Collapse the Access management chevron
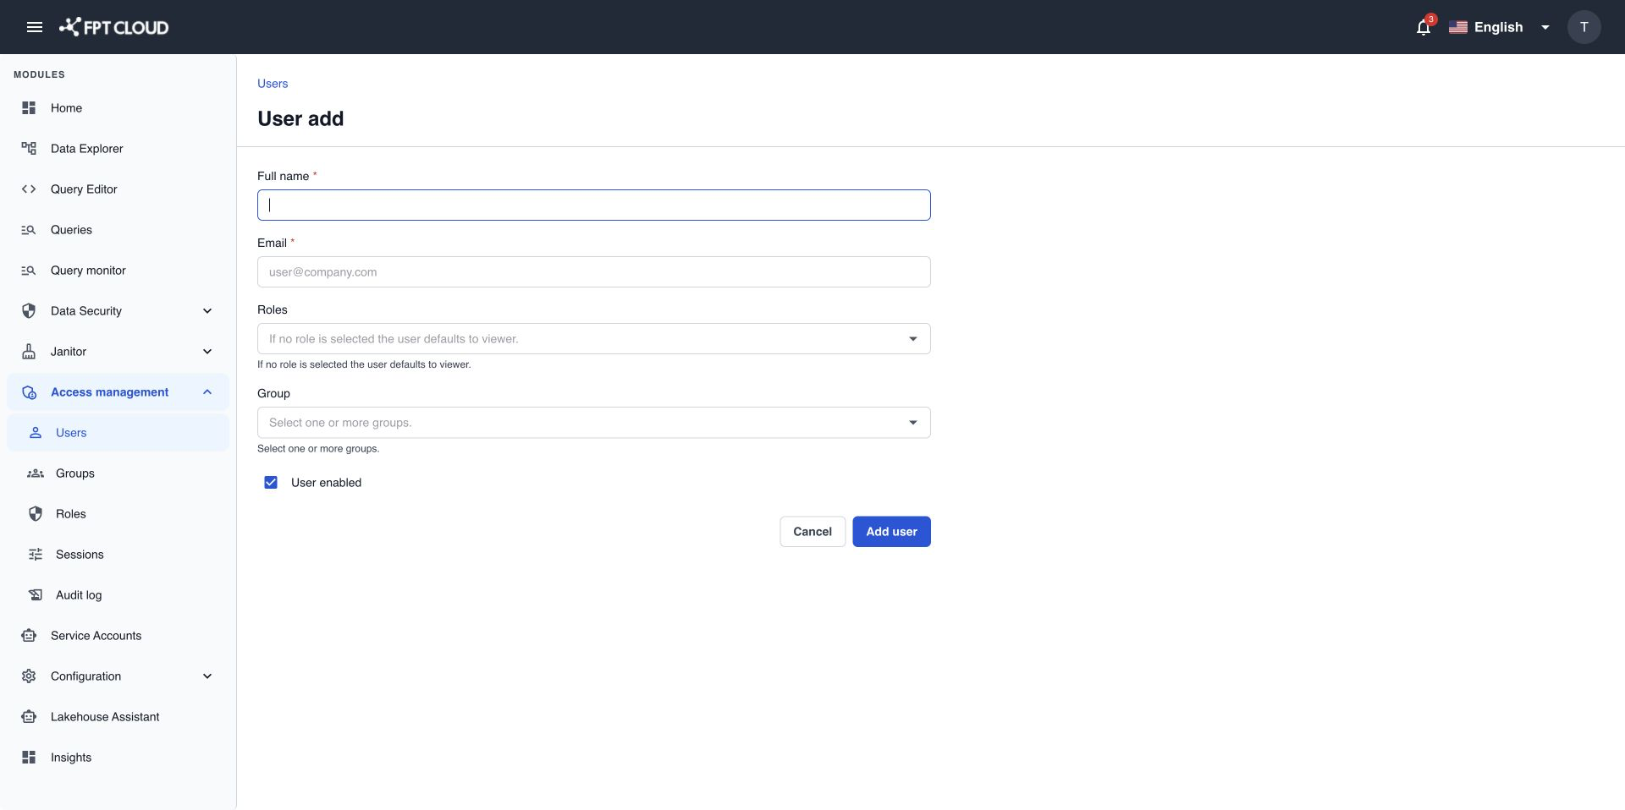 tap(207, 392)
